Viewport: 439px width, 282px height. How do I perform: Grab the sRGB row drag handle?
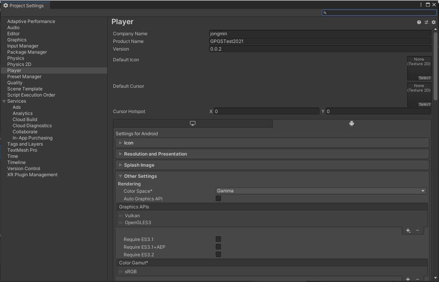click(121, 272)
